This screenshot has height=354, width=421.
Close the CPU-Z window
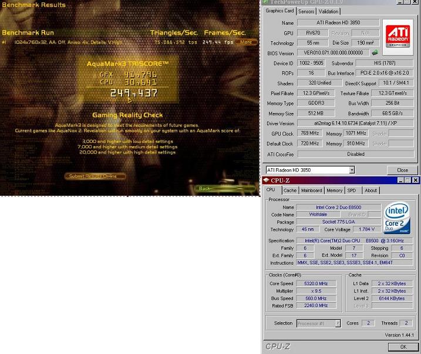(x=415, y=180)
